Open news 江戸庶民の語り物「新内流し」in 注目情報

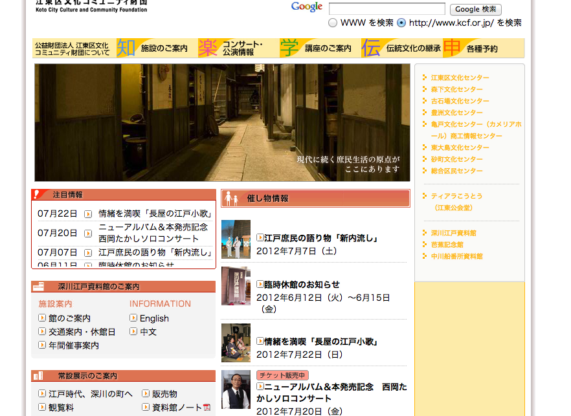tap(155, 252)
